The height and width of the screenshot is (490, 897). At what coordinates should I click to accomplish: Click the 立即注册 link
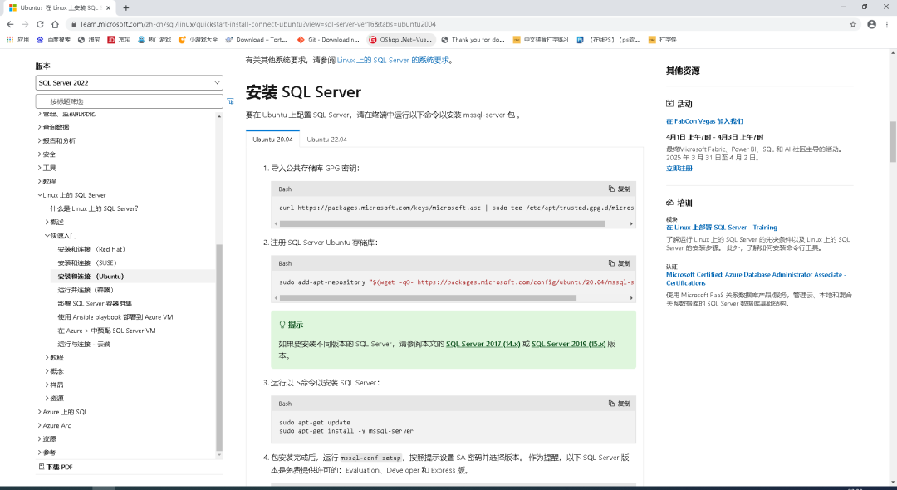[679, 168]
